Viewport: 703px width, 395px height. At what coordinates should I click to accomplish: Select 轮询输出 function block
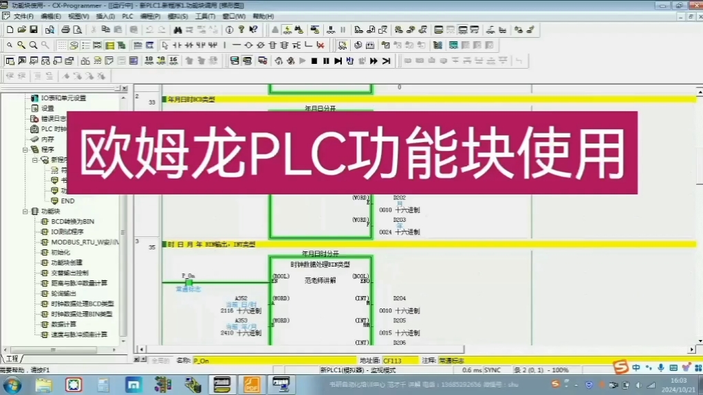tap(63, 293)
